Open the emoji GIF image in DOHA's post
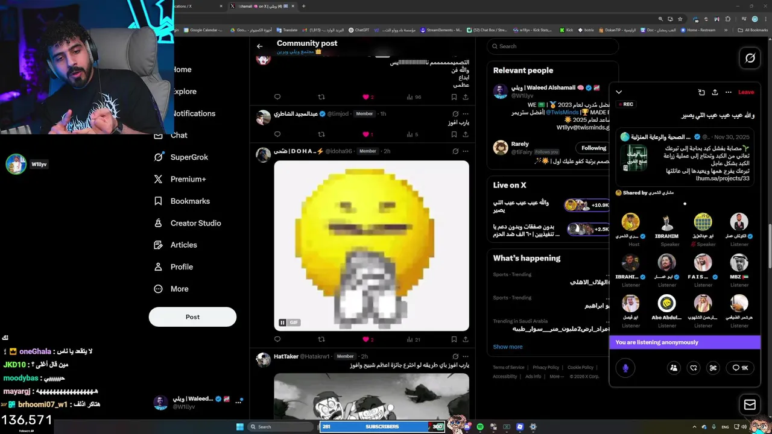This screenshot has height=434, width=772. (372, 245)
